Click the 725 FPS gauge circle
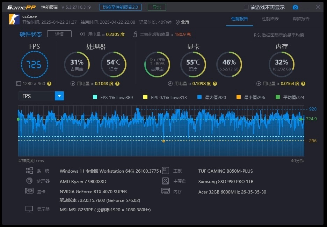 [x=35, y=65]
